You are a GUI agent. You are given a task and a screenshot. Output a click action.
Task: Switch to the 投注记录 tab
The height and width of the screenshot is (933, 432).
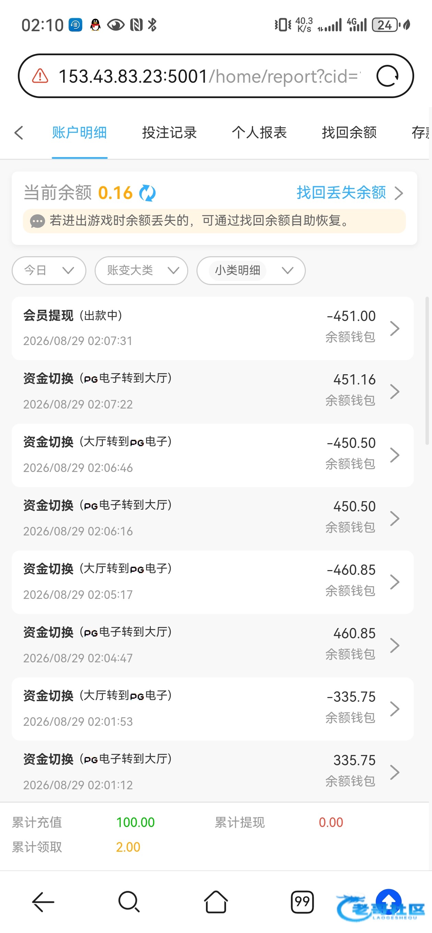click(169, 132)
